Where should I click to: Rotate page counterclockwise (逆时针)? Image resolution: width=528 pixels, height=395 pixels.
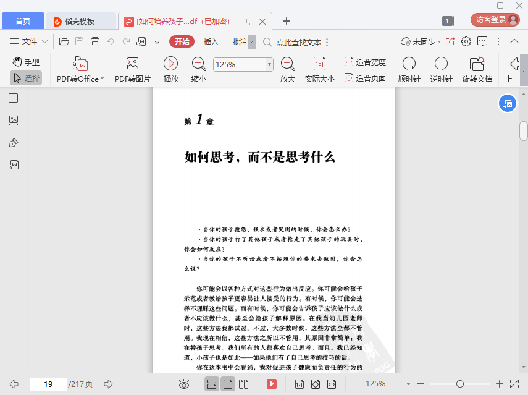tap(441, 70)
